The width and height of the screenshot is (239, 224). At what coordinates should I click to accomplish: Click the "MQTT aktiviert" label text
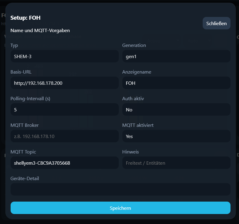click(138, 125)
